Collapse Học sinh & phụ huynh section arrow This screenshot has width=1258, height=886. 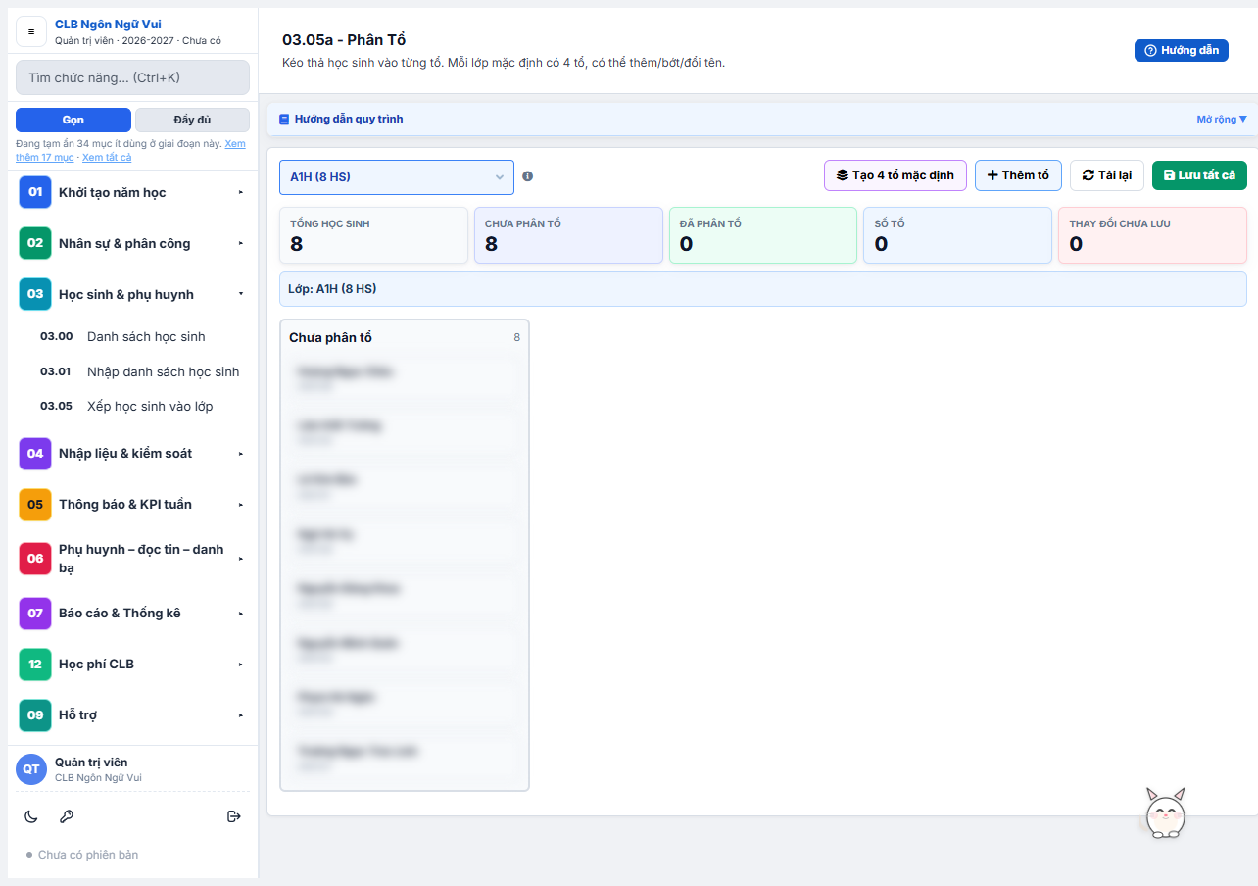click(x=241, y=294)
